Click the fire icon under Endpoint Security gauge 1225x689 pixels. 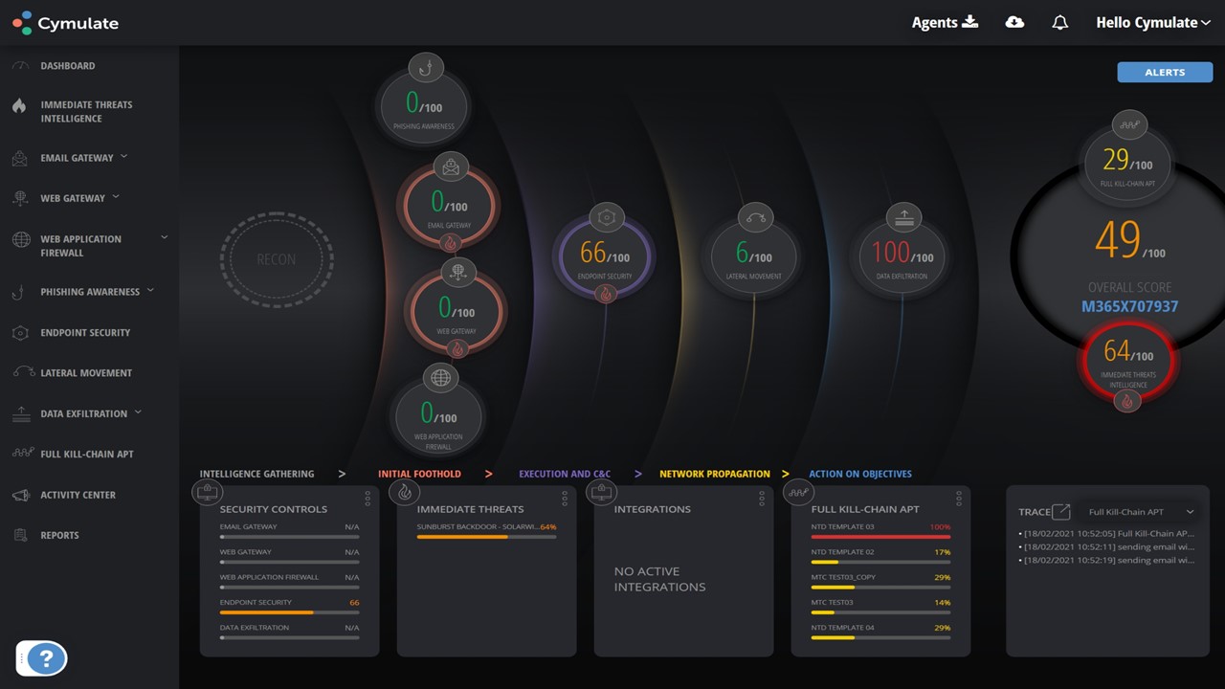pos(604,295)
